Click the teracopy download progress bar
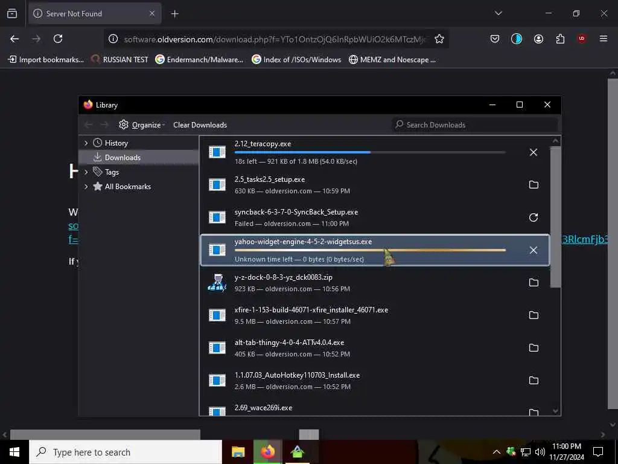The height and width of the screenshot is (464, 618). (370, 152)
